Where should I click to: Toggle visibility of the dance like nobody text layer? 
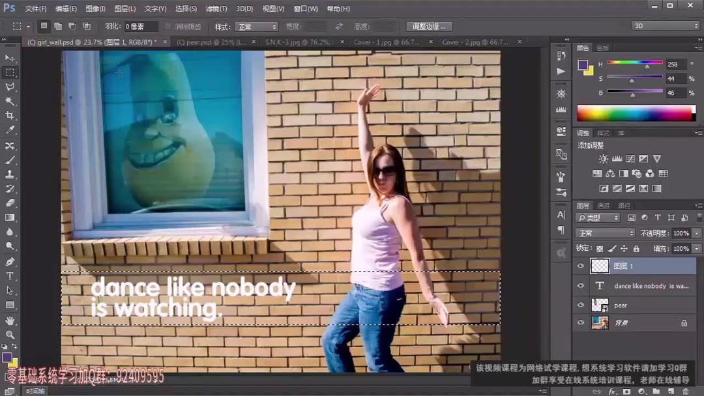pos(581,285)
